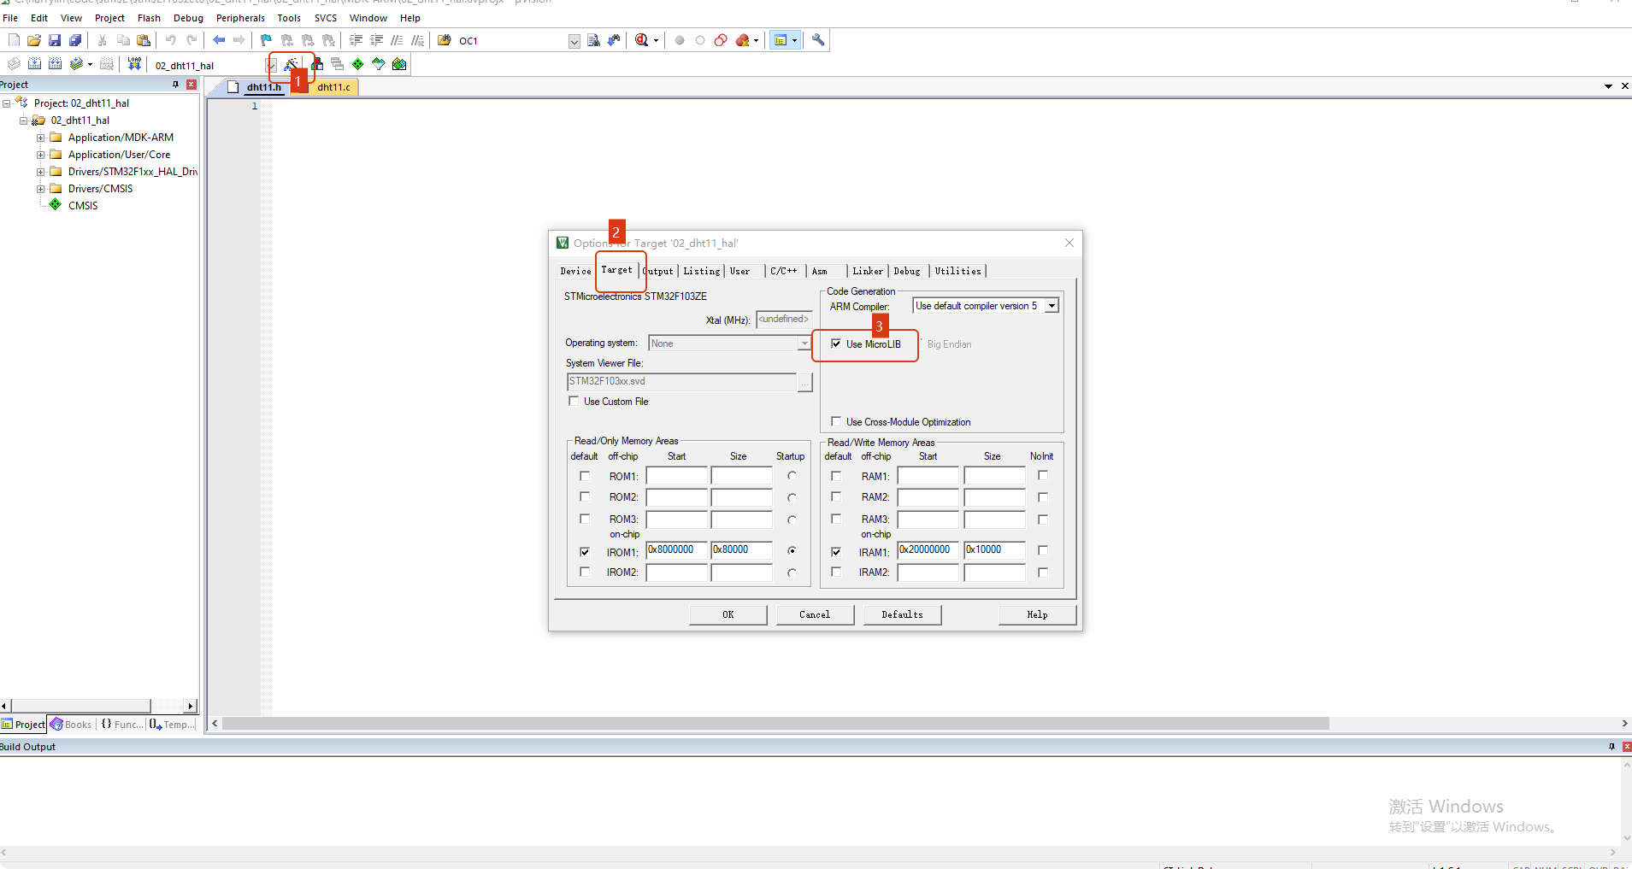Switch to the Books panel tab
The image size is (1632, 869).
[x=72, y=725]
